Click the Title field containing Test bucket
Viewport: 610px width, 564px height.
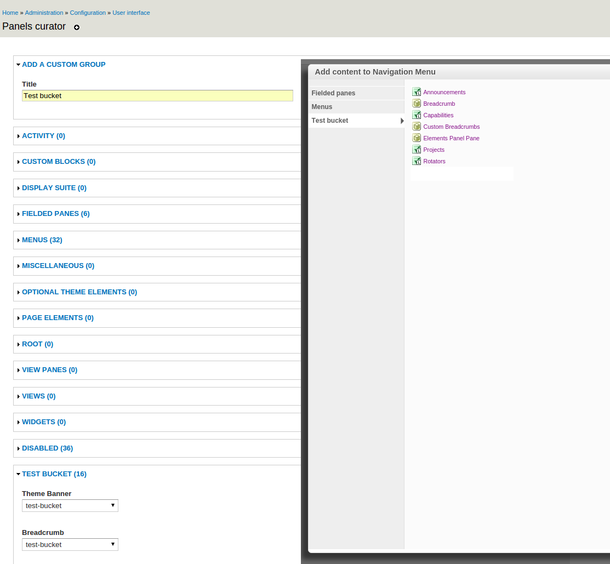click(x=157, y=96)
